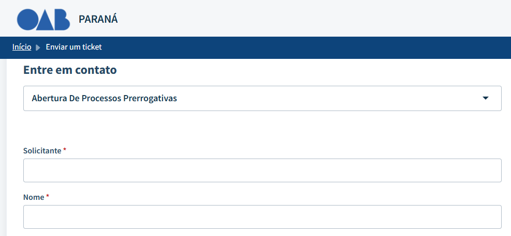The width and height of the screenshot is (511, 236).
Task: Click the dark blue breadcrumb navigation bar
Action: point(311,48)
